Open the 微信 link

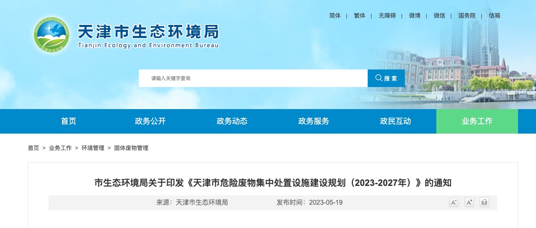440,16
